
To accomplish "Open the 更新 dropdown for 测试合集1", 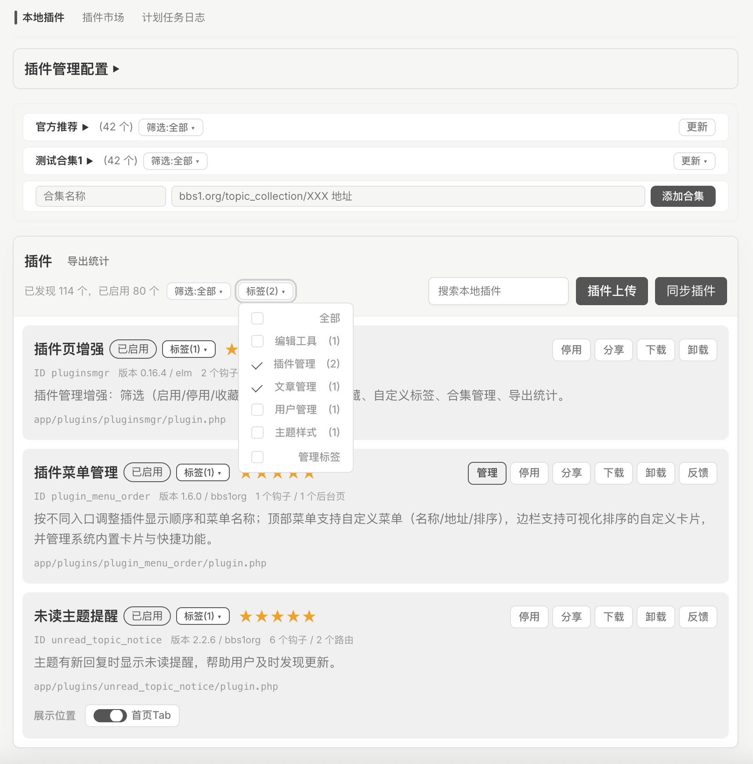I will click(695, 161).
